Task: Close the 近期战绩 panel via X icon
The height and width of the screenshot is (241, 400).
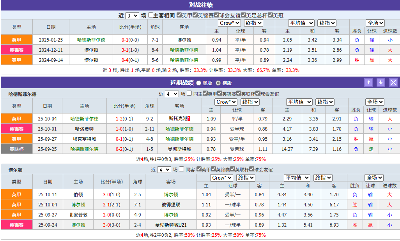Action: (x=393, y=82)
